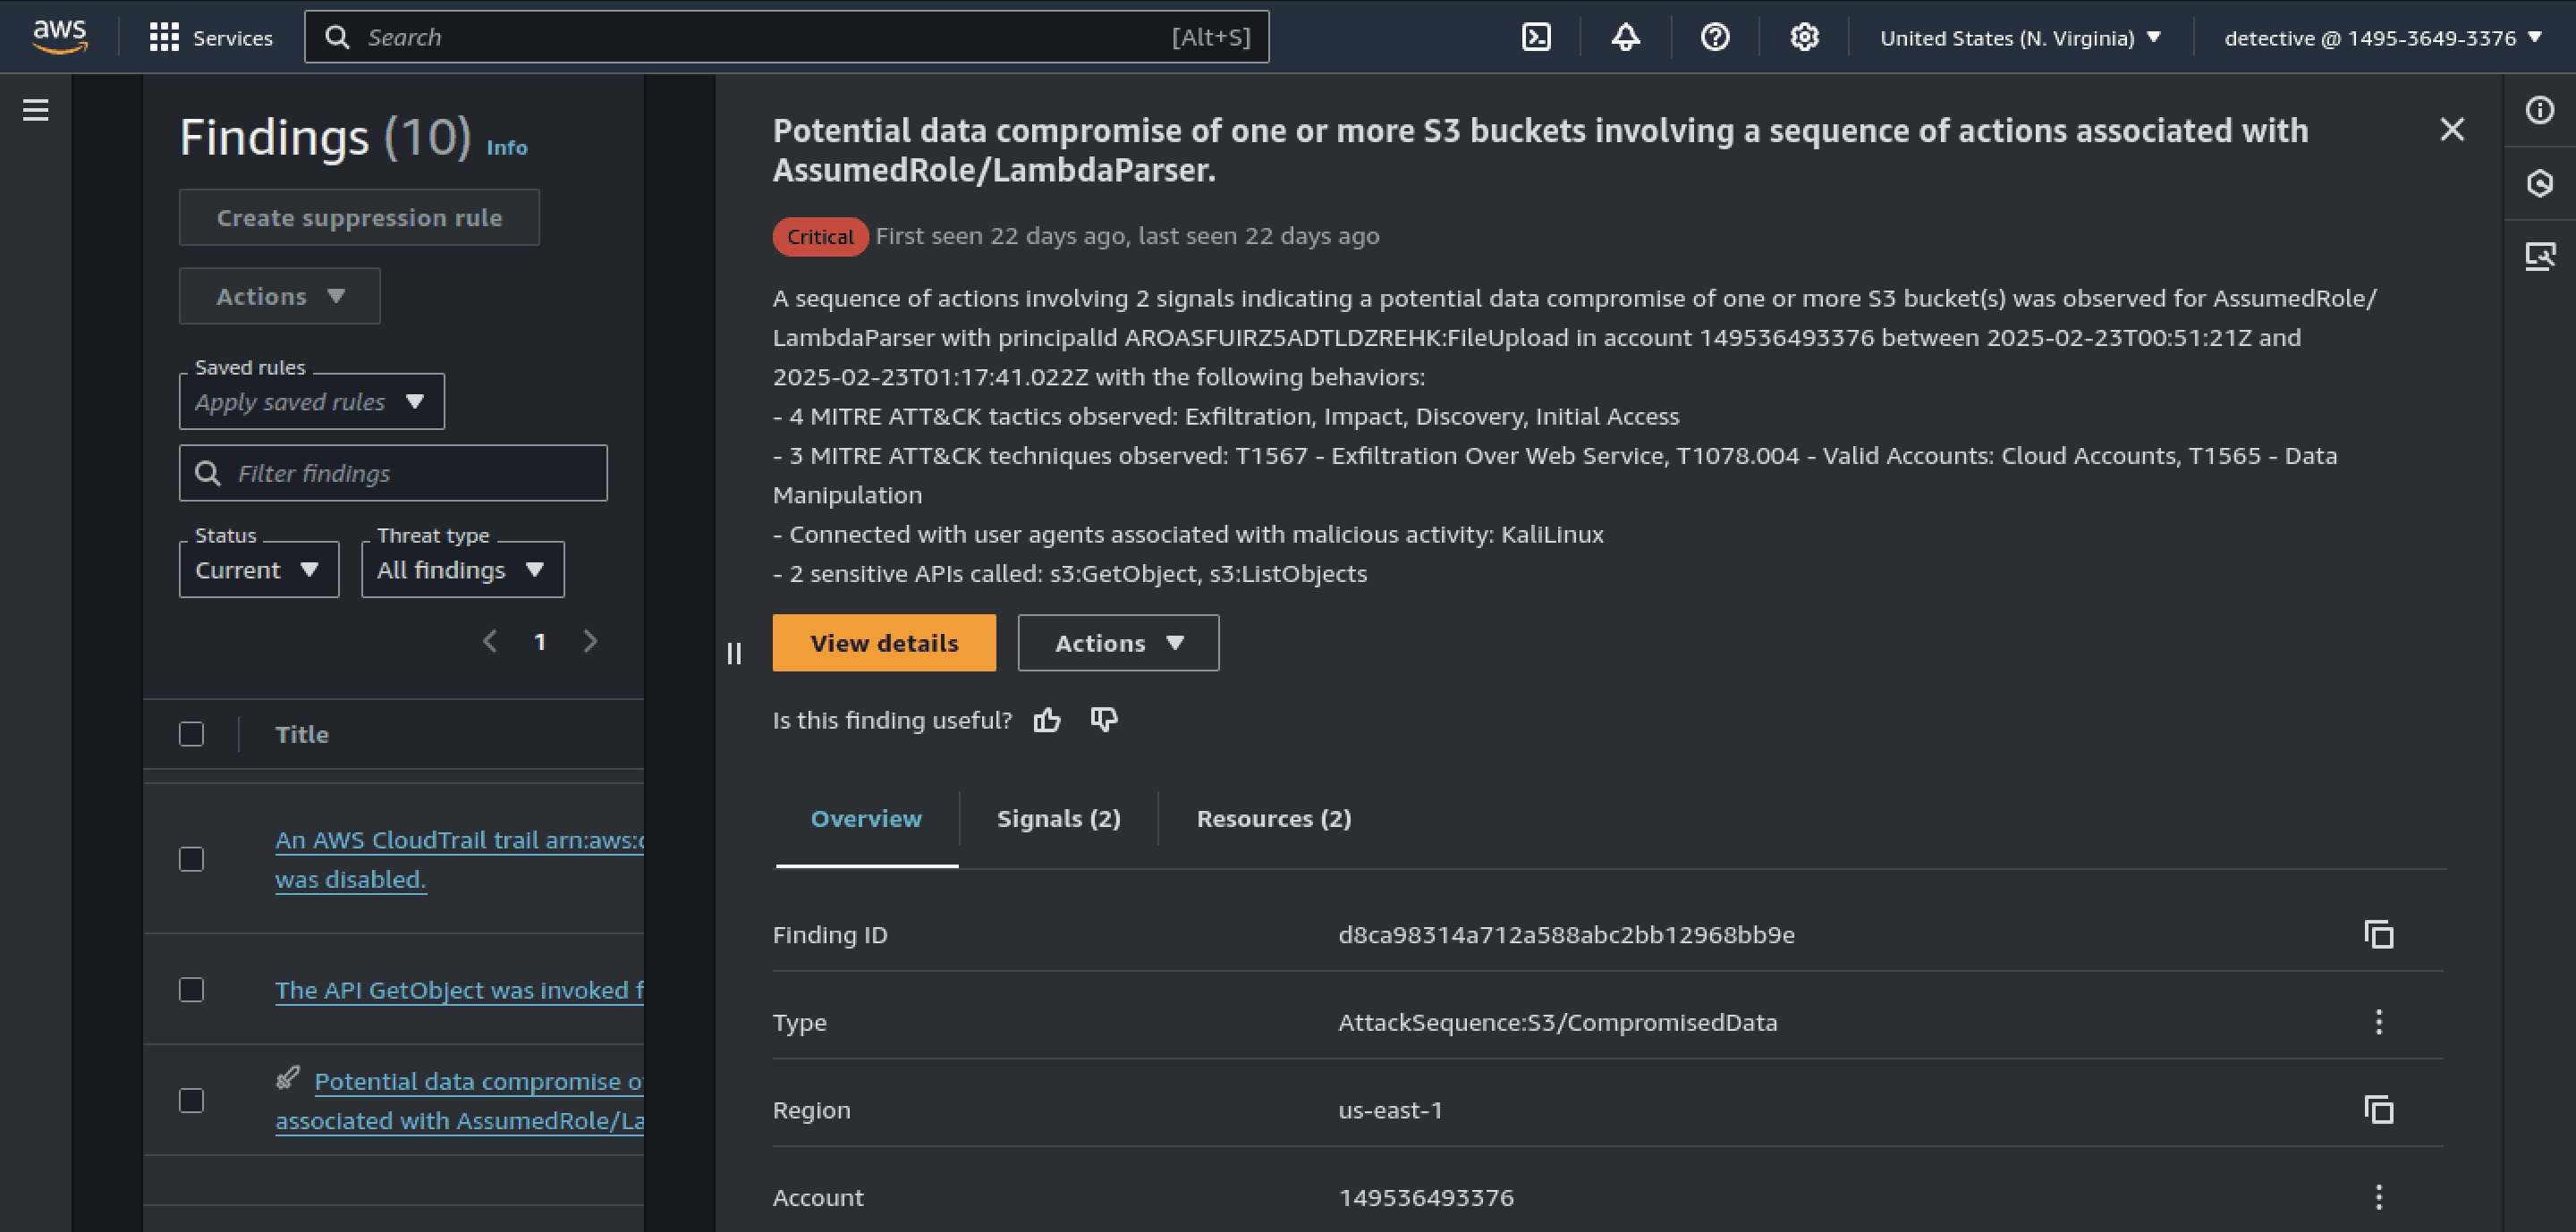The width and height of the screenshot is (2576, 1232).
Task: Expand the Status Current dropdown
Action: point(259,570)
